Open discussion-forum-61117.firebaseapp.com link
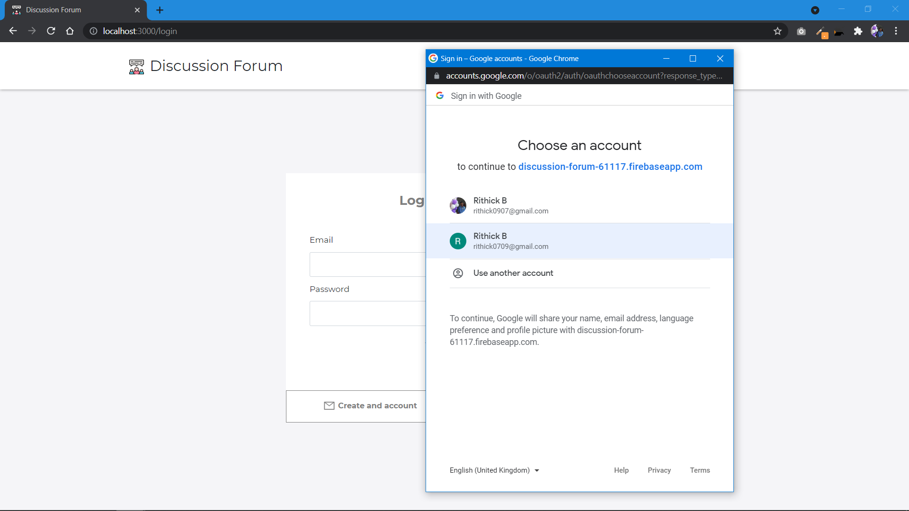This screenshot has height=511, width=909. click(x=610, y=167)
